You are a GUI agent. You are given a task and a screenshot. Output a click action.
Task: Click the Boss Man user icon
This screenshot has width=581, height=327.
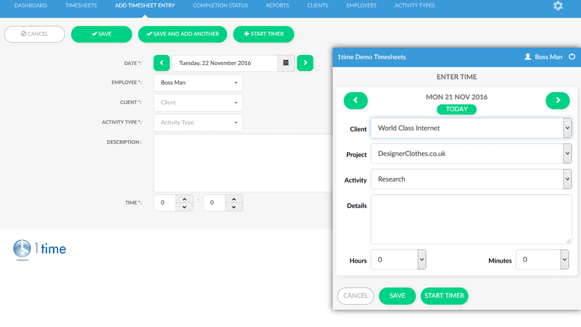tap(527, 57)
